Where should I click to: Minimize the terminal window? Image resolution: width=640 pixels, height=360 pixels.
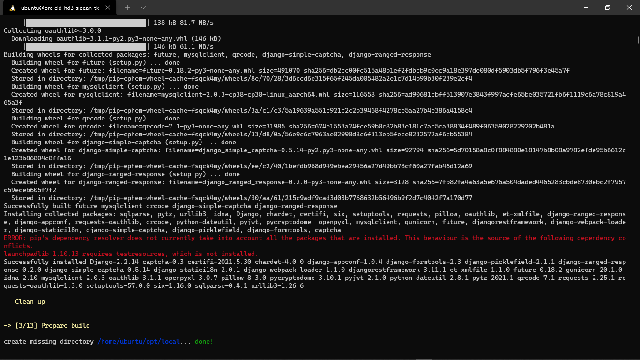(586, 7)
